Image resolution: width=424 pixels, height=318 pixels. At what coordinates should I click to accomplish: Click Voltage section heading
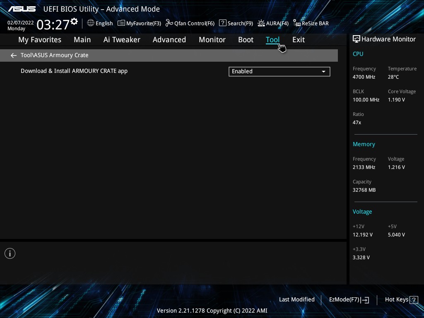[362, 212]
